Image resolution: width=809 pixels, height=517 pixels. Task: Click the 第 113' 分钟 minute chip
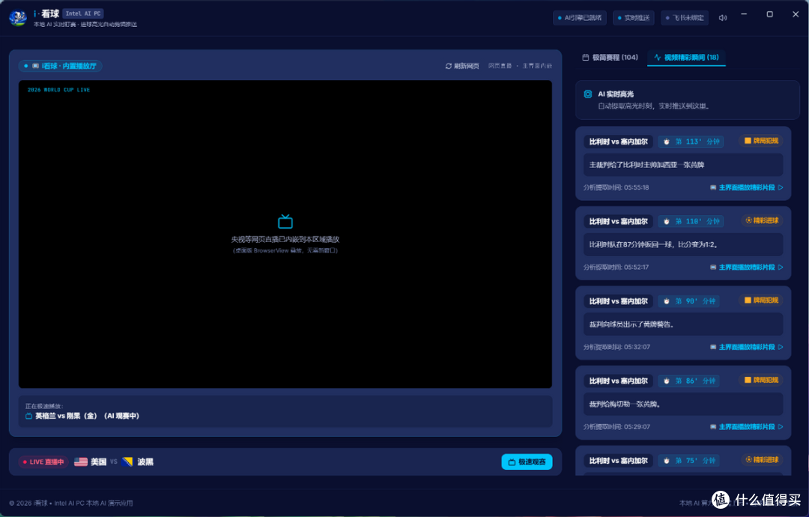tap(691, 142)
